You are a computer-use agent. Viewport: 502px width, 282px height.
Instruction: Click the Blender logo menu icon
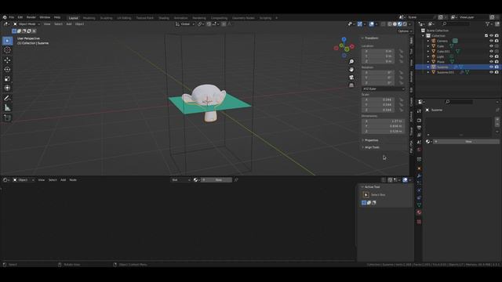pos(5,17)
